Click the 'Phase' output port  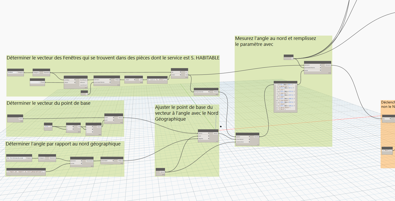coord(42,82)
